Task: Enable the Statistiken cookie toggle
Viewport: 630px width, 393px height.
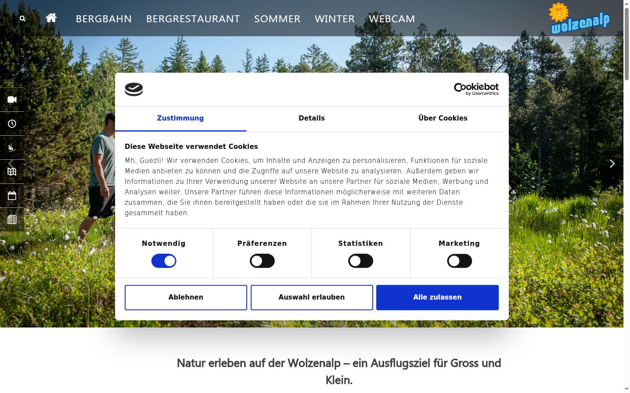Action: point(360,261)
